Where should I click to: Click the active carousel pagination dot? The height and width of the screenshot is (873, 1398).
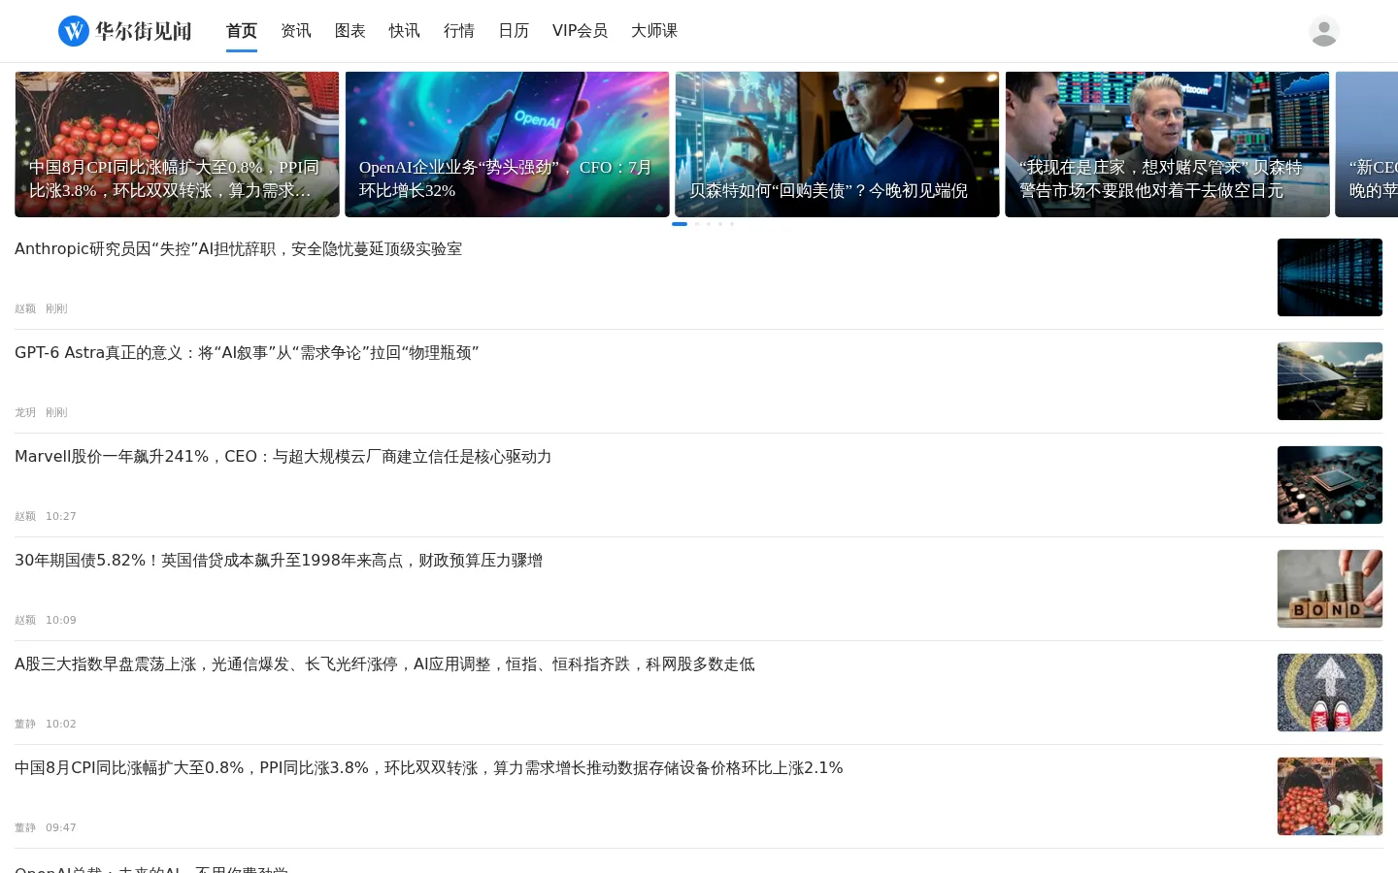click(x=680, y=224)
